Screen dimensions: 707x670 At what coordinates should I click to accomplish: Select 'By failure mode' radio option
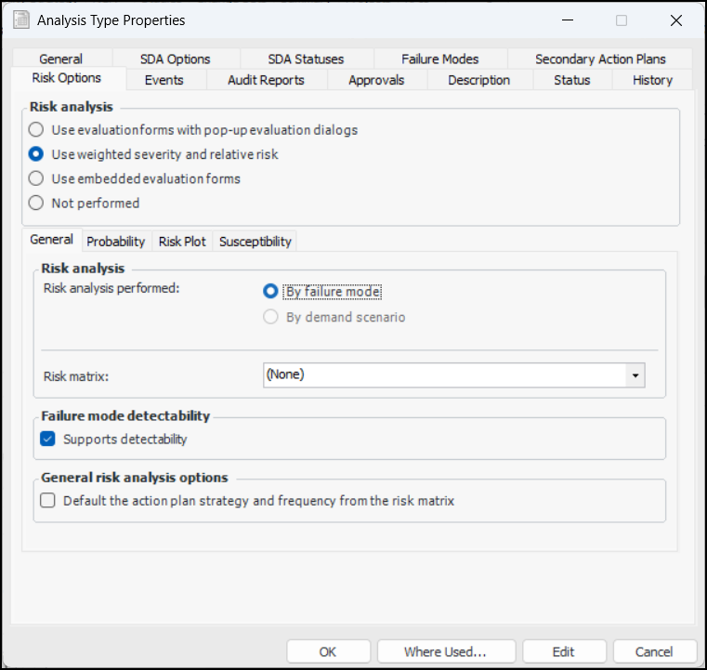[x=271, y=292]
